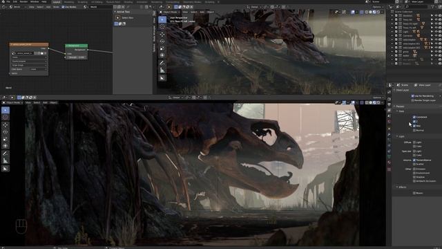Open Object Mode dropdown in lower viewport
This screenshot has height=249, width=442.
[x=12, y=103]
